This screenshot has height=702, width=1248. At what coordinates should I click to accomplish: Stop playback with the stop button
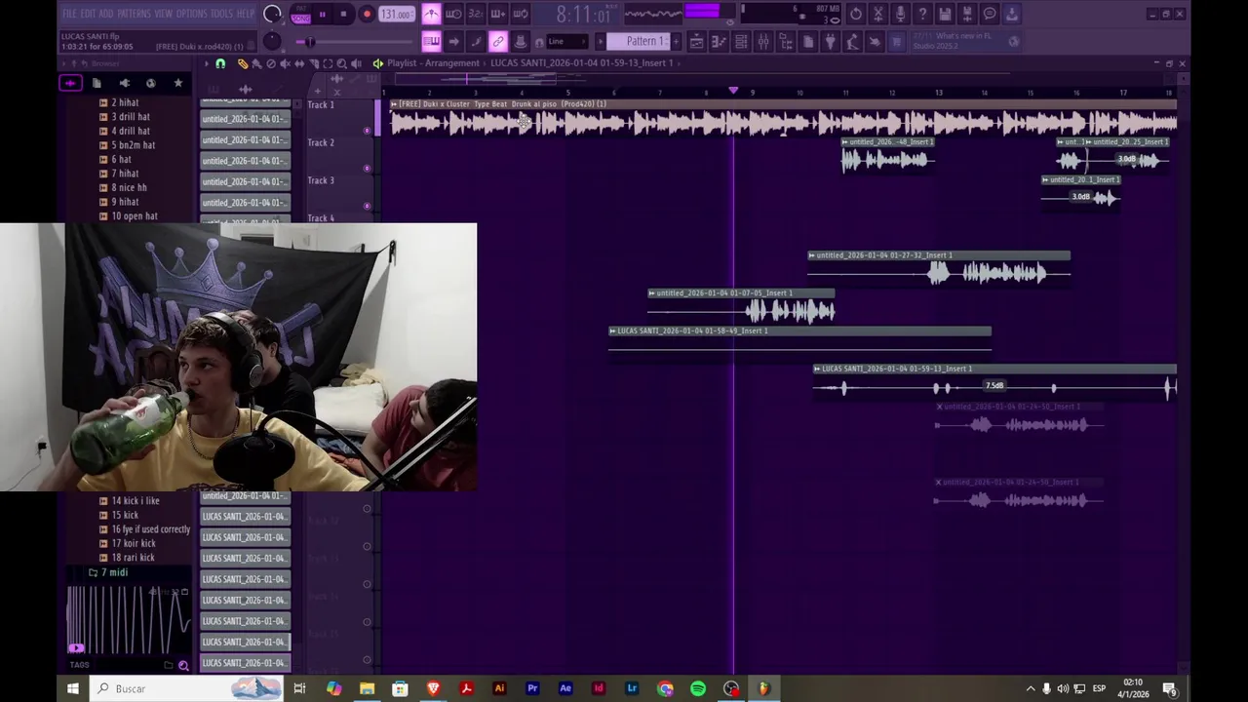pos(343,14)
